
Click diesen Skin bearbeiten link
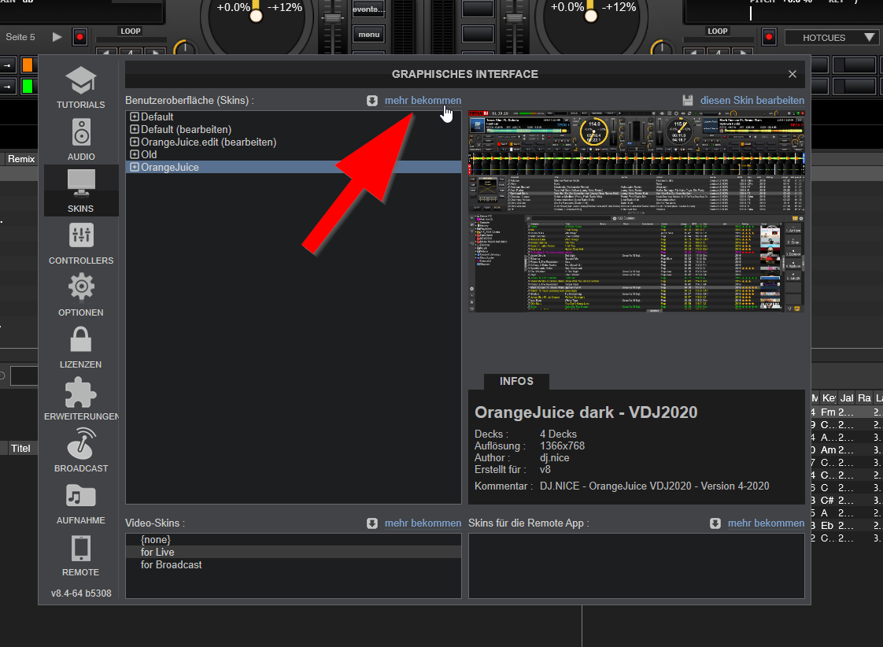point(752,101)
